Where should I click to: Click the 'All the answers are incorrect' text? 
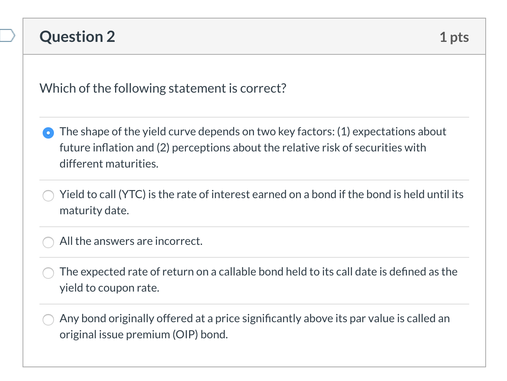(x=131, y=241)
